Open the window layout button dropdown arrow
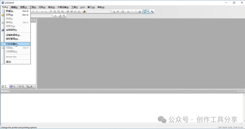This screenshot has width=245, height=129. (x=148, y=12)
